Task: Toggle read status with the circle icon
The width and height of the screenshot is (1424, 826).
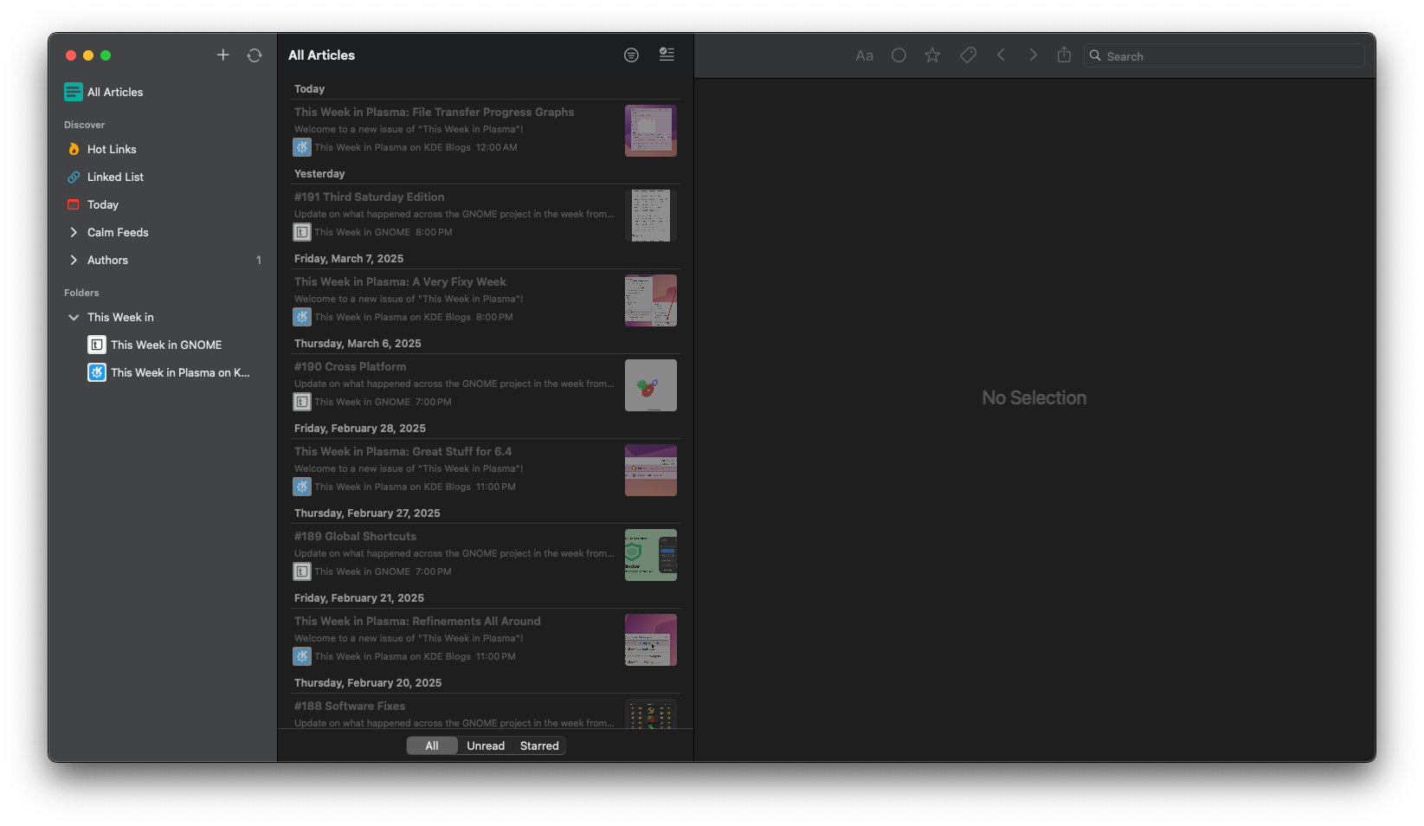Action: (x=899, y=55)
